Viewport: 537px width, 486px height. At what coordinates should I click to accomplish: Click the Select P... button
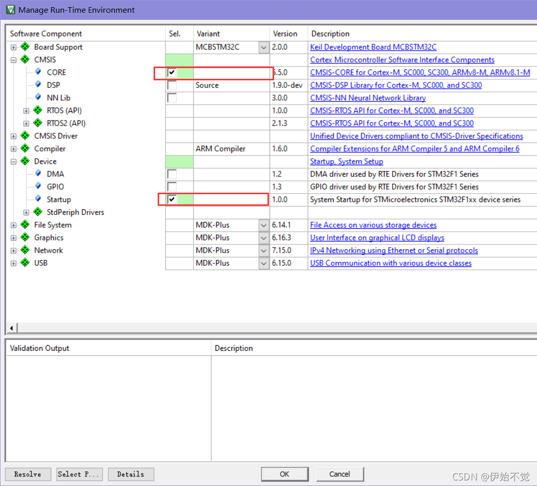tap(79, 474)
